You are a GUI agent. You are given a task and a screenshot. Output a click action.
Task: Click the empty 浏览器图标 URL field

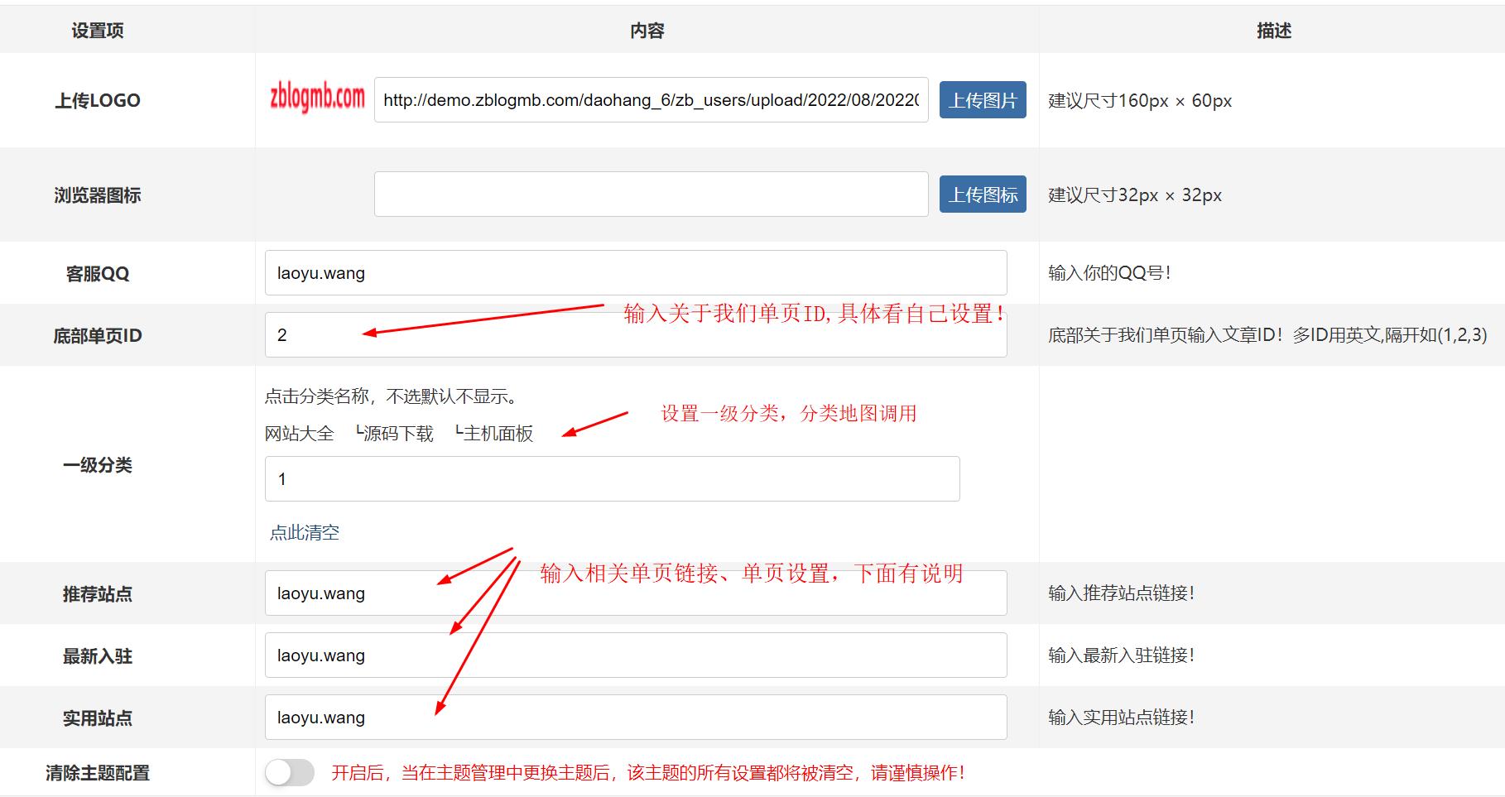point(652,194)
